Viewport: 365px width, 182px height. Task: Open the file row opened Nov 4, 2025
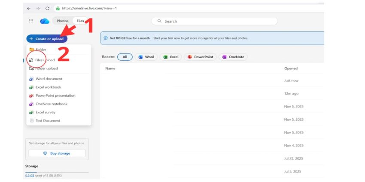212,146
